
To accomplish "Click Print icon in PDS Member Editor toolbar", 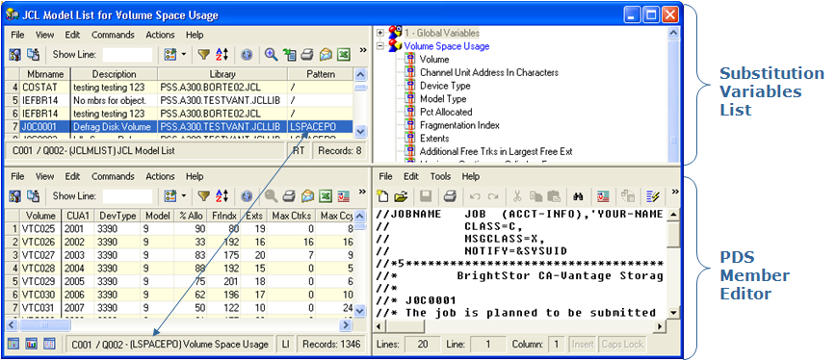I will pos(450,196).
